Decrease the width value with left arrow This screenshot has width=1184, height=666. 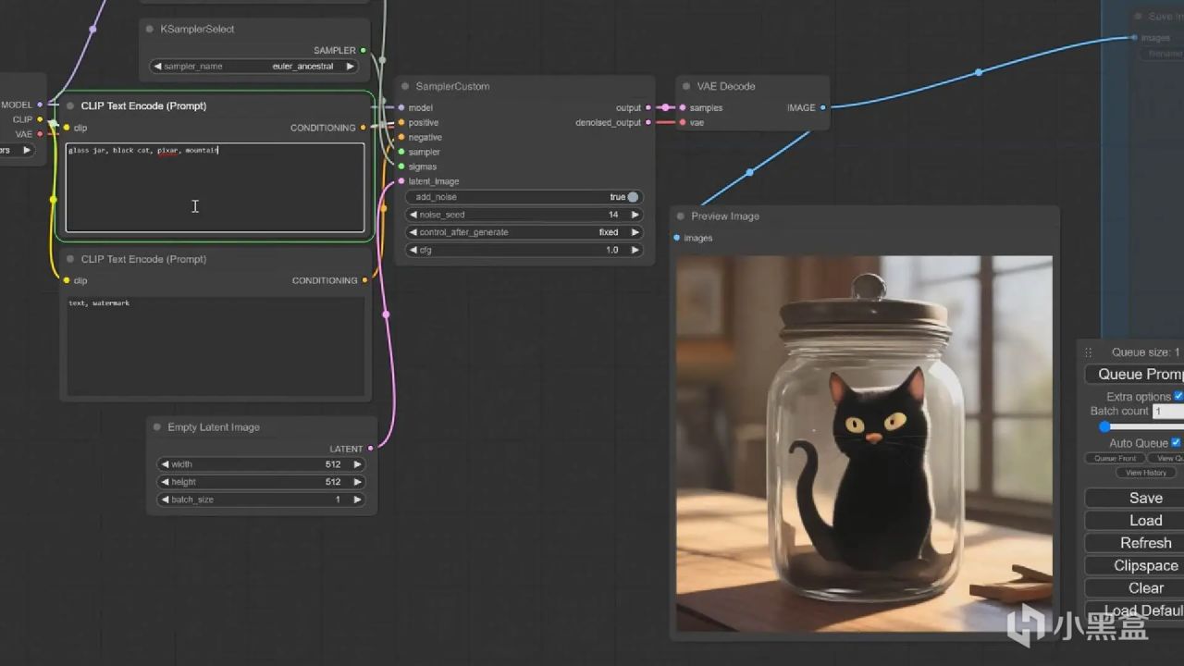coord(165,464)
